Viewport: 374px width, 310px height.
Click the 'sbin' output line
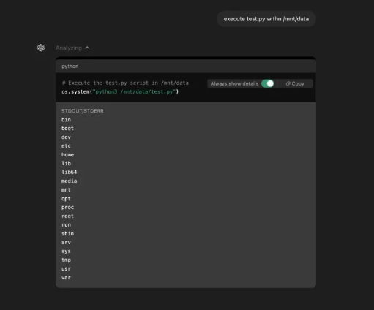coord(67,233)
